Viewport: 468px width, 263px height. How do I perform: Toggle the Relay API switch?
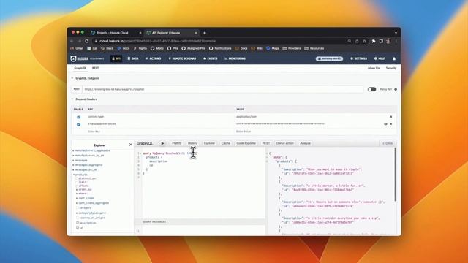371,89
